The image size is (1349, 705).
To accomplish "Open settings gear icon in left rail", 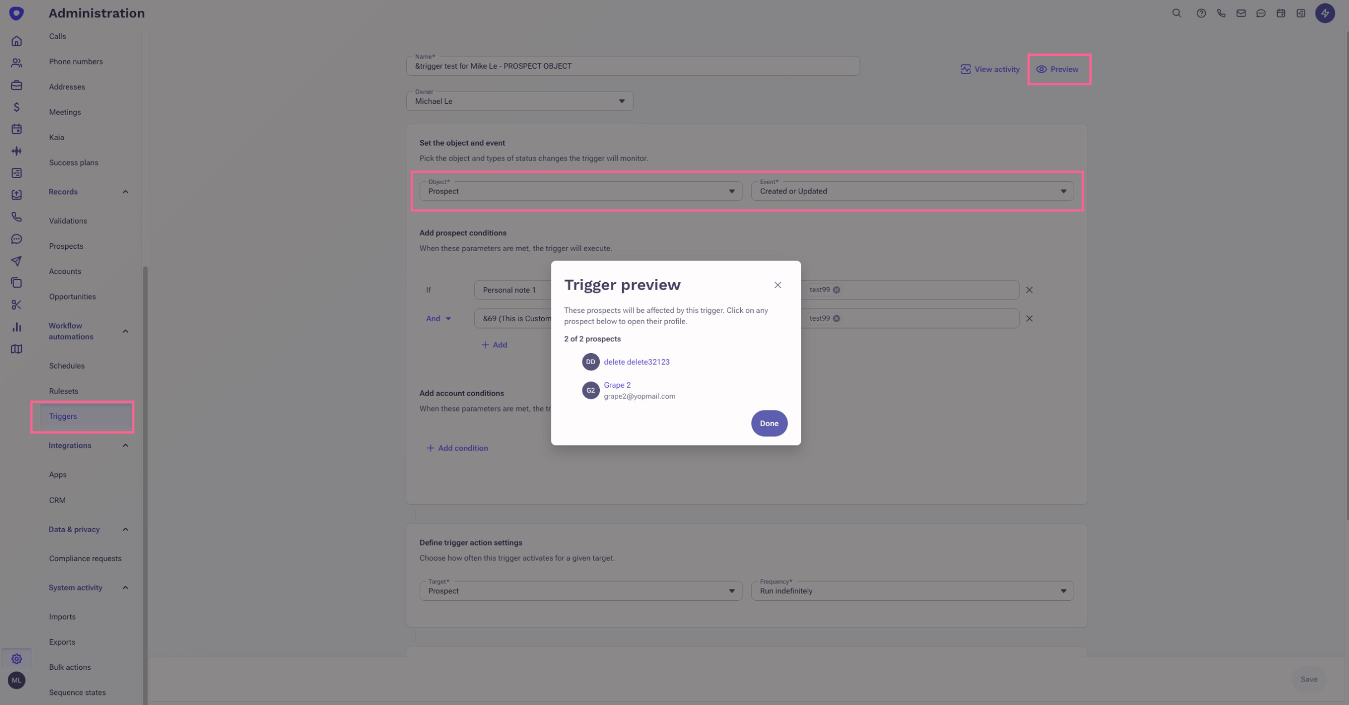I will (x=17, y=659).
